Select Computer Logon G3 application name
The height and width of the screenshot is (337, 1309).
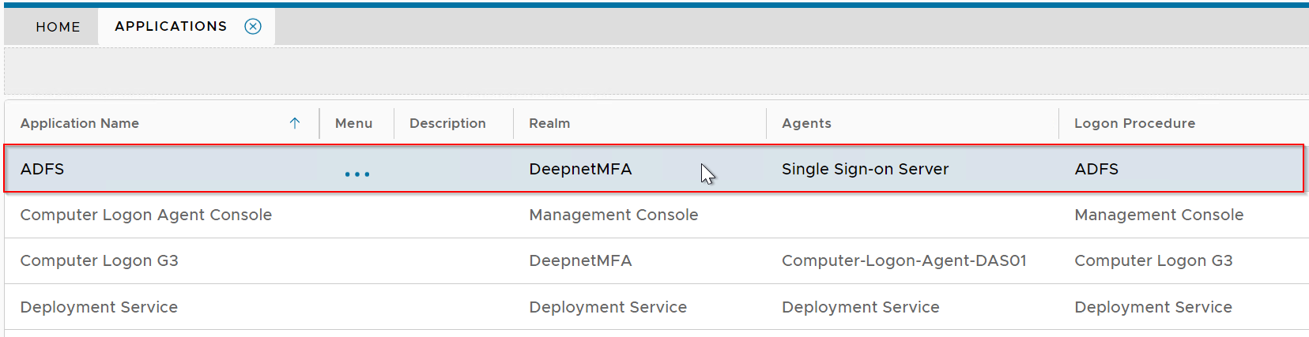tap(100, 260)
